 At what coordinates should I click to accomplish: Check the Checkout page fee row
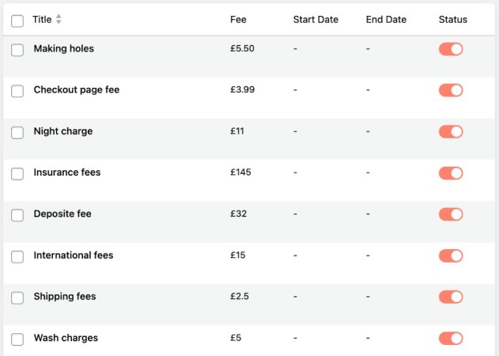(17, 91)
